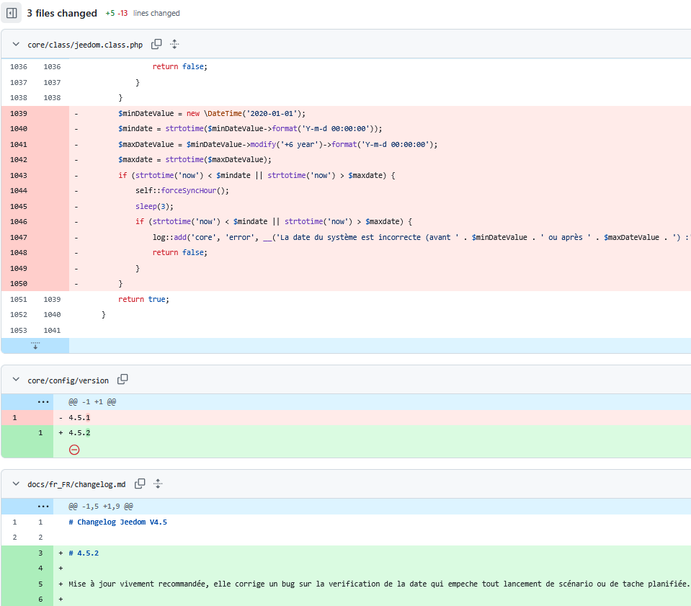Open the core/config/version file link

[68, 380]
